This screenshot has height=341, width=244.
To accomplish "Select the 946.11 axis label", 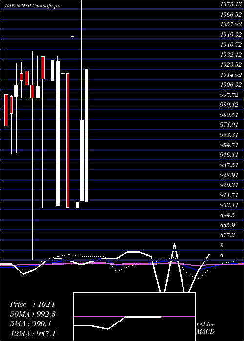I will [x=229, y=155].
